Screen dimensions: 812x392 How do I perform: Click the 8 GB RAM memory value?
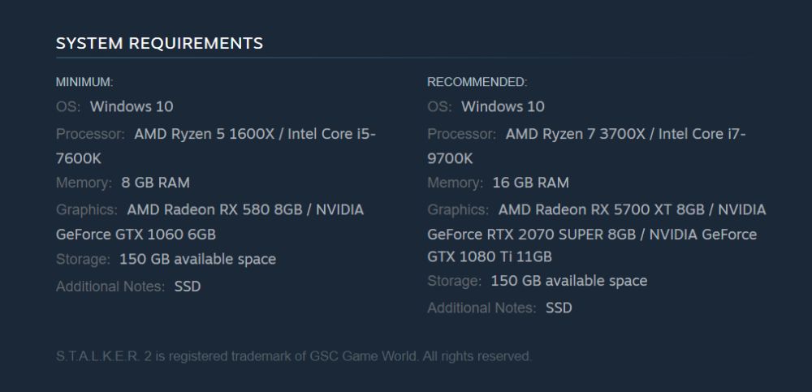coord(155,183)
